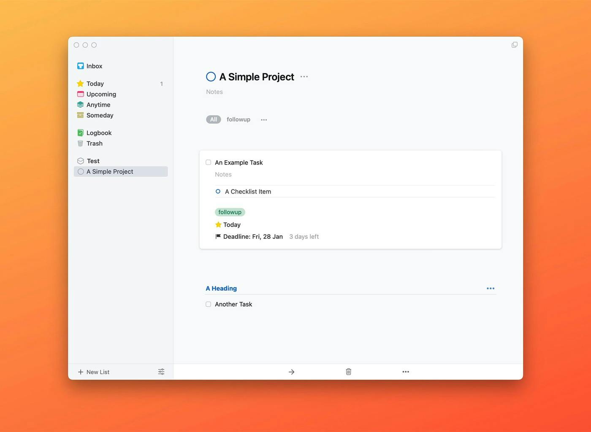591x432 pixels.
Task: Click the Another Task title
Action: 233,304
